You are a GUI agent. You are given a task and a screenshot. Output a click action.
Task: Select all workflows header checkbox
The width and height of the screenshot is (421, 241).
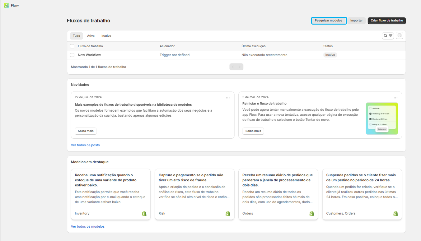72,46
